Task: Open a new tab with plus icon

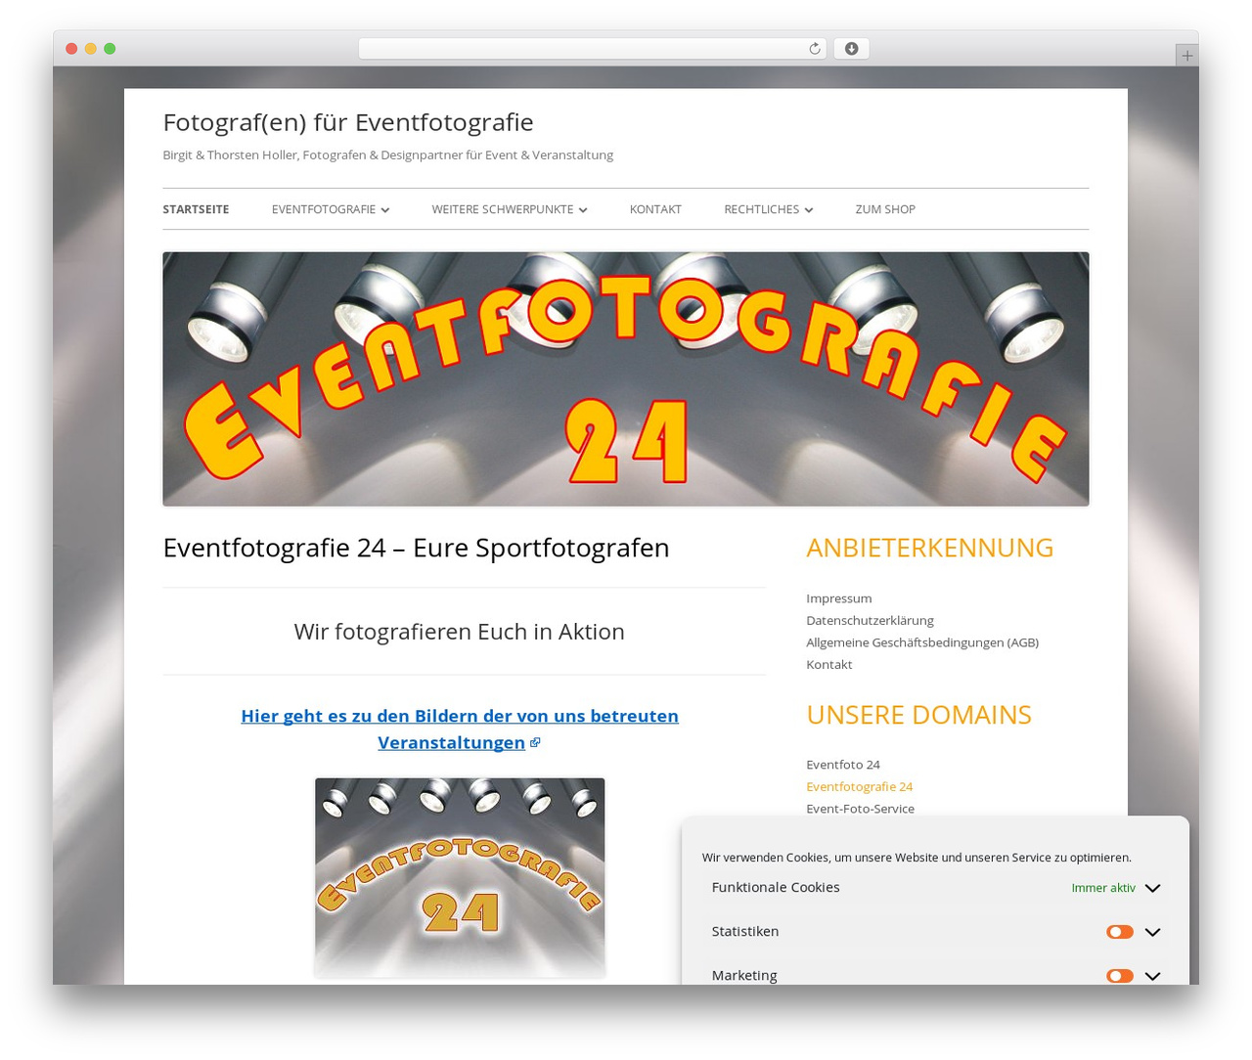Action: pyautogui.click(x=1186, y=56)
